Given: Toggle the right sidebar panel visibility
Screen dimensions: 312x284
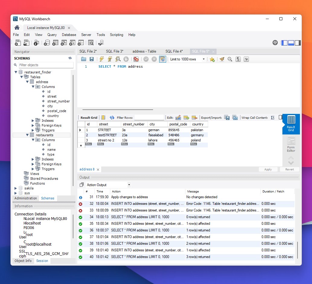Looking at the screenshot, I should click(298, 43).
